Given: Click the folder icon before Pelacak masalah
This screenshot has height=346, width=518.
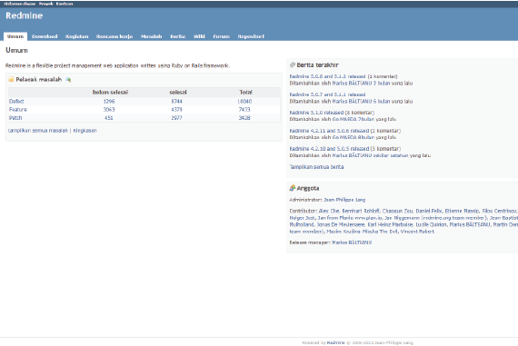Looking at the screenshot, I should click(11, 79).
